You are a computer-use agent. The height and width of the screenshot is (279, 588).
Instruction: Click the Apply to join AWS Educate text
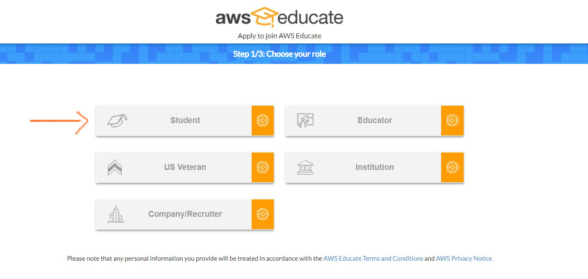pyautogui.click(x=279, y=36)
